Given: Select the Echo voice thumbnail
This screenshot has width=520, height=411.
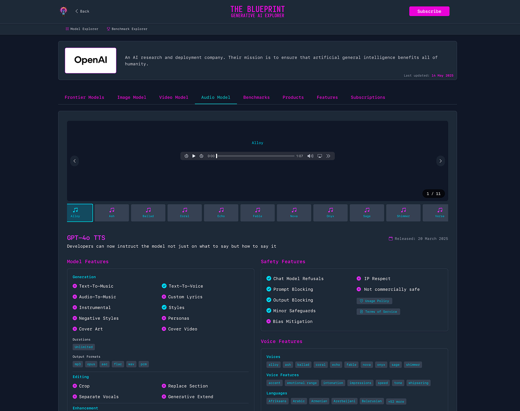Looking at the screenshot, I should coord(221,213).
